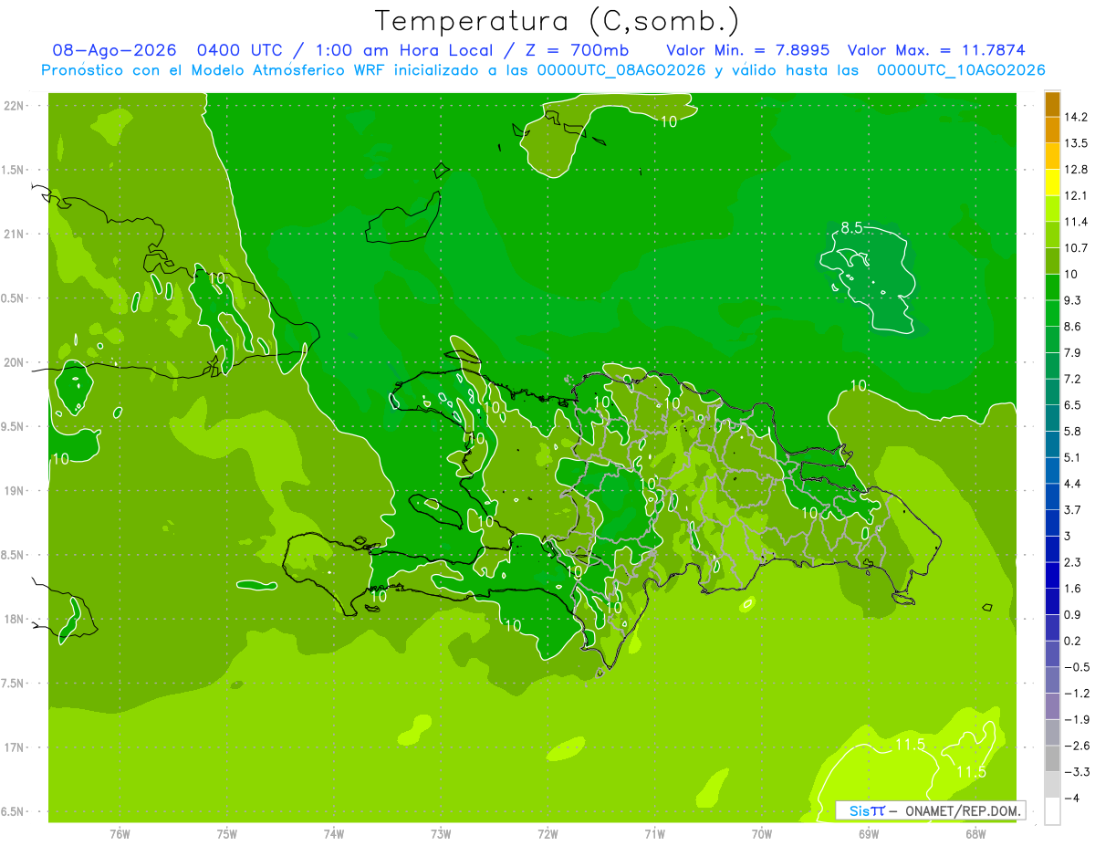This screenshot has width=1095, height=846.
Task: Click the '75W' longitude axis label
Action: click(x=227, y=833)
